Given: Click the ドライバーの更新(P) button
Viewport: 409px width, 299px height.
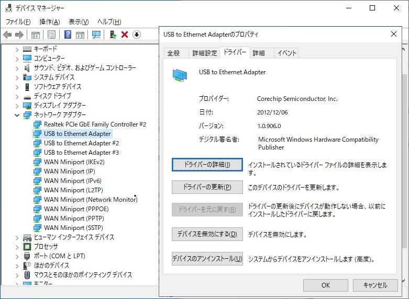Looking at the screenshot, I should [207, 187].
